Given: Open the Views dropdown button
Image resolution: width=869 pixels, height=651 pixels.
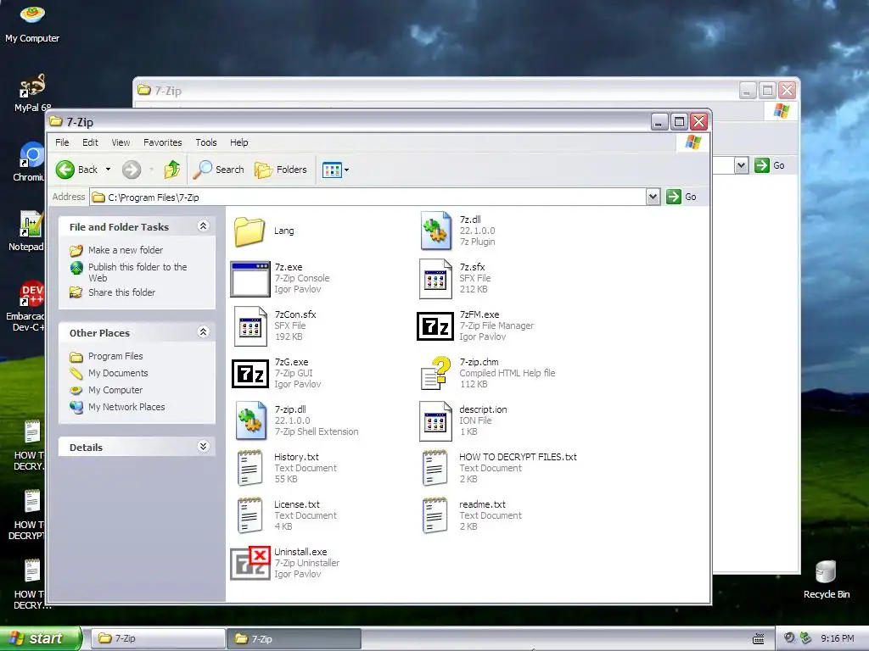Looking at the screenshot, I should tap(335, 170).
